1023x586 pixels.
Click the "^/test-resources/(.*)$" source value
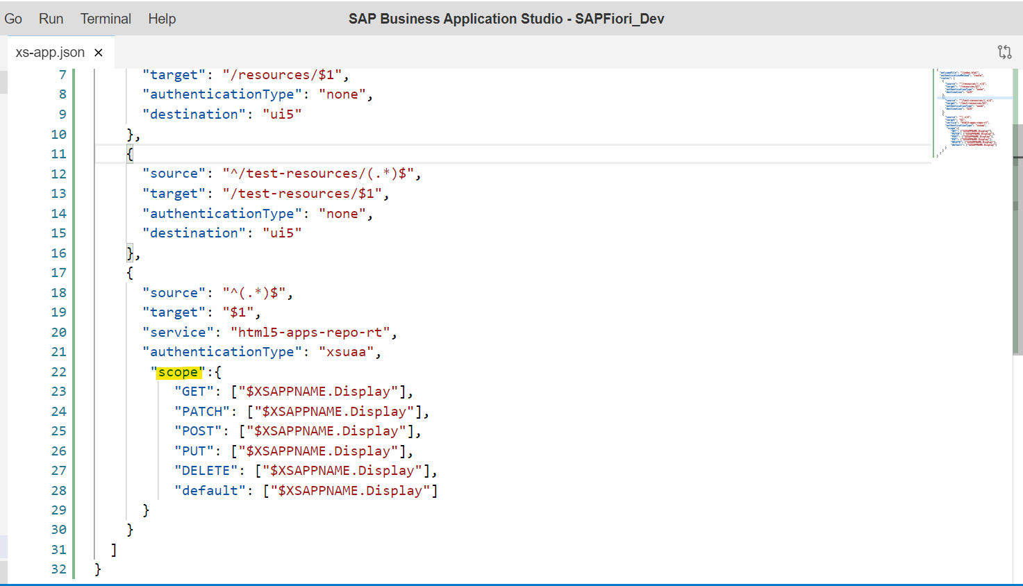319,174
